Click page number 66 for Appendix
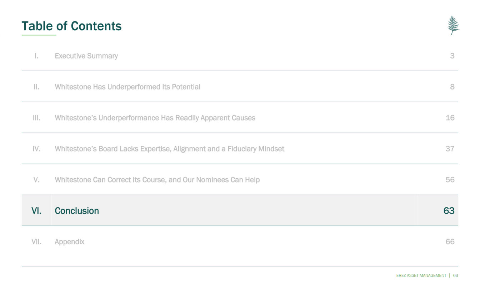This screenshot has height=291, width=480. pyautogui.click(x=450, y=242)
